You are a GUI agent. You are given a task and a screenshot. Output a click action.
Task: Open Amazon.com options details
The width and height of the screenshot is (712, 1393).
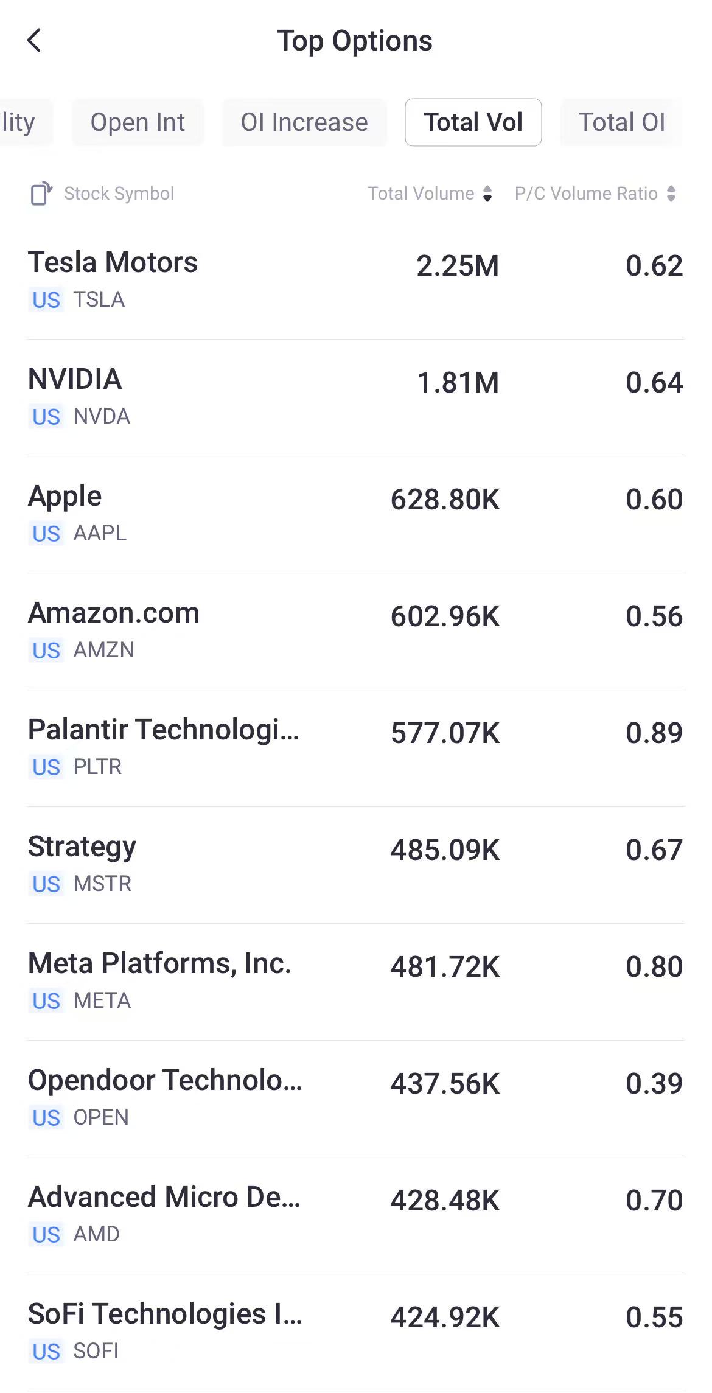355,630
